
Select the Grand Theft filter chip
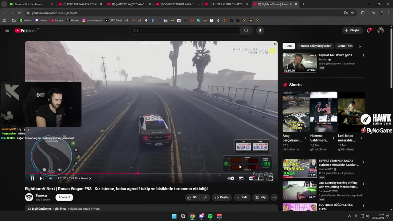(345, 46)
